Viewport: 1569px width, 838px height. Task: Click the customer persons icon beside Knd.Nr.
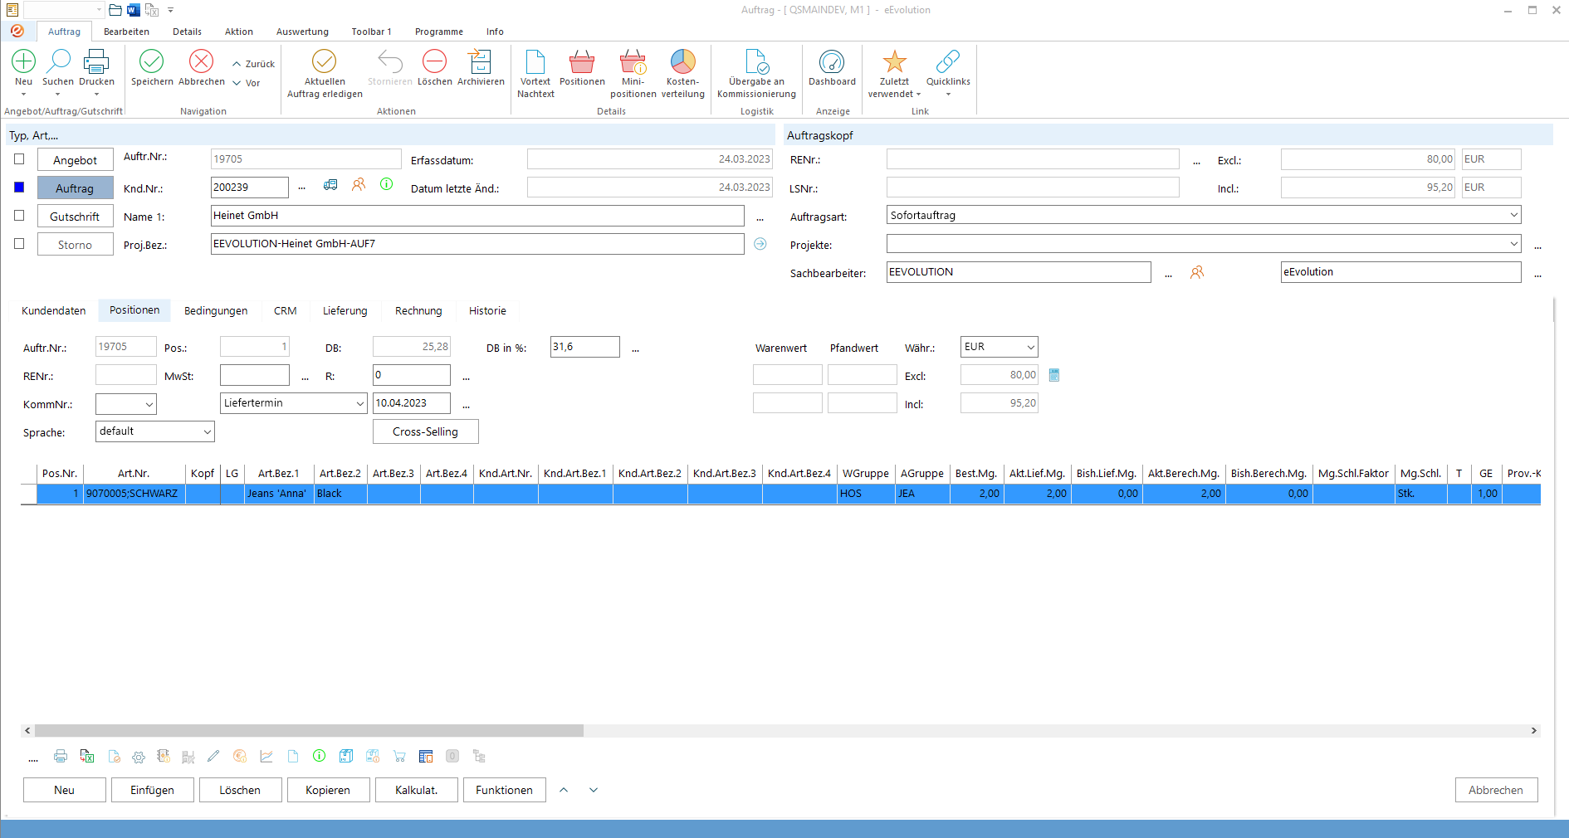tap(359, 185)
